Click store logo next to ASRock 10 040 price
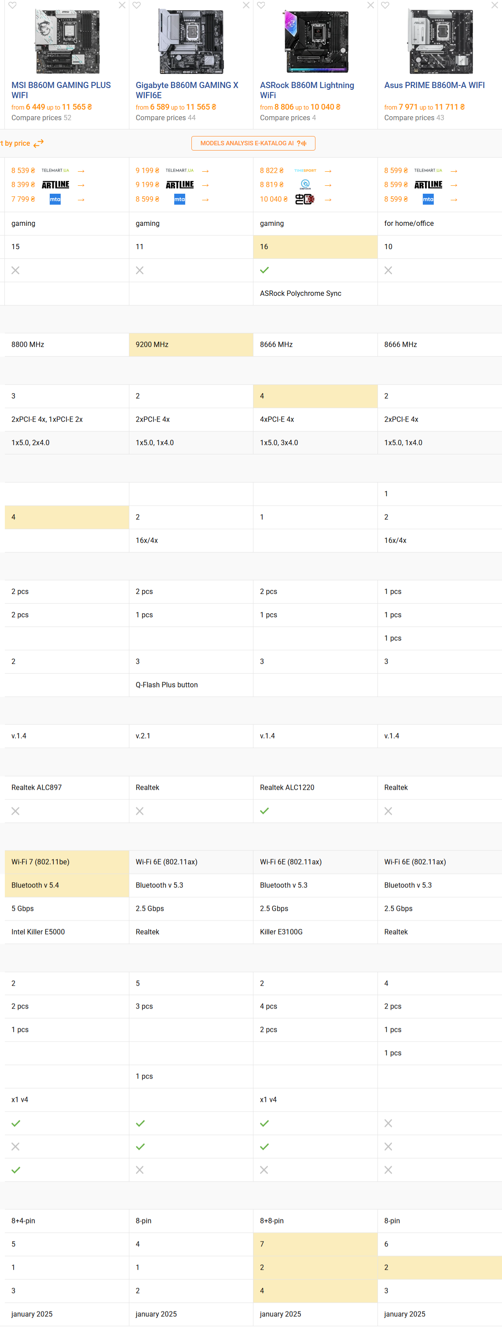Image resolution: width=502 pixels, height=1337 pixels. click(305, 199)
